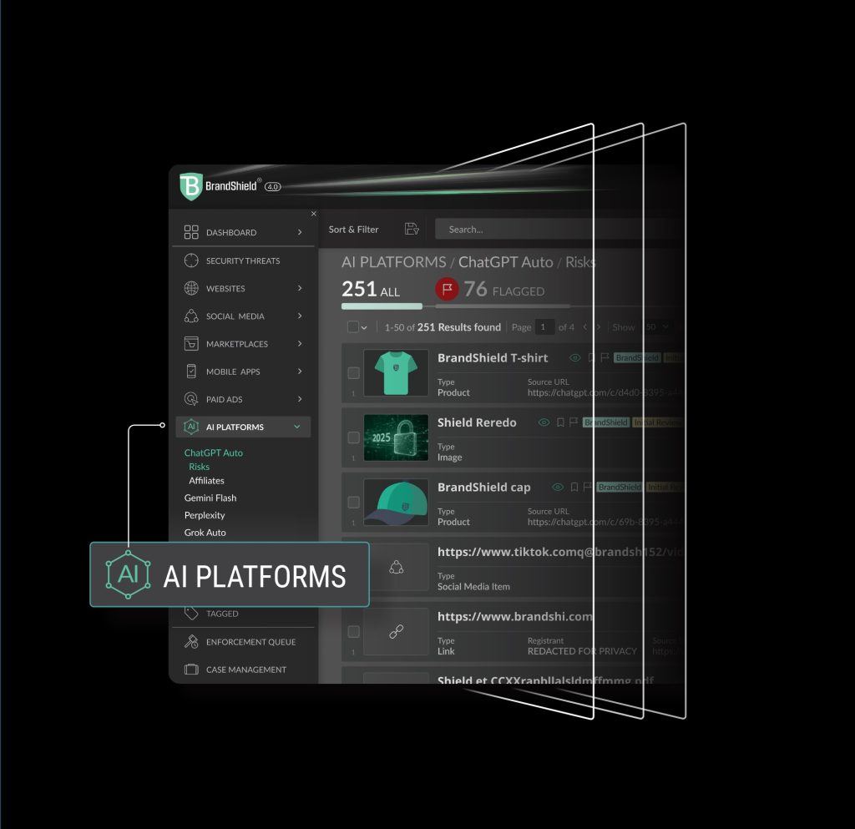Expand the Marketplaces menu chevron
Viewport: 855px width, 829px height.
coord(300,343)
